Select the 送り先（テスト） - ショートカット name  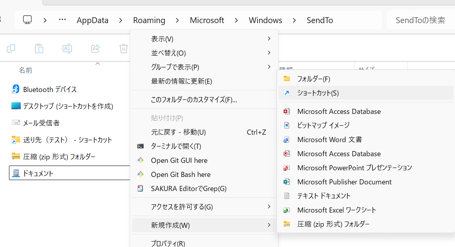click(x=68, y=140)
